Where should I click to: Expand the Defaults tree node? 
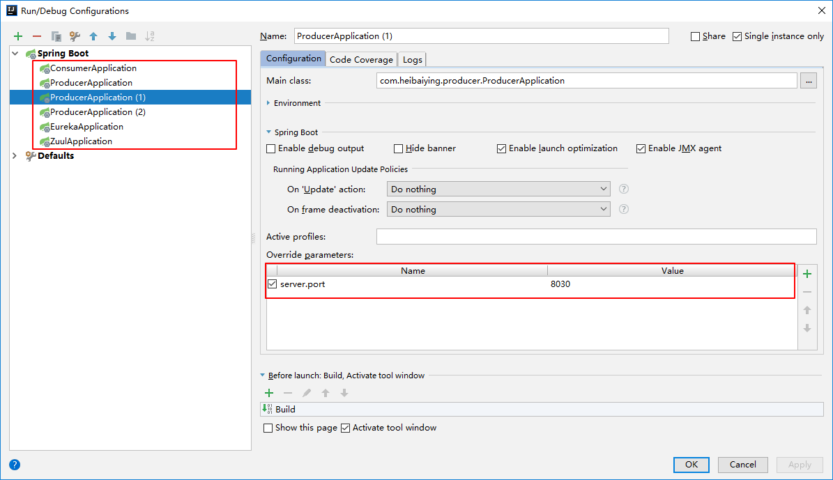click(x=15, y=156)
